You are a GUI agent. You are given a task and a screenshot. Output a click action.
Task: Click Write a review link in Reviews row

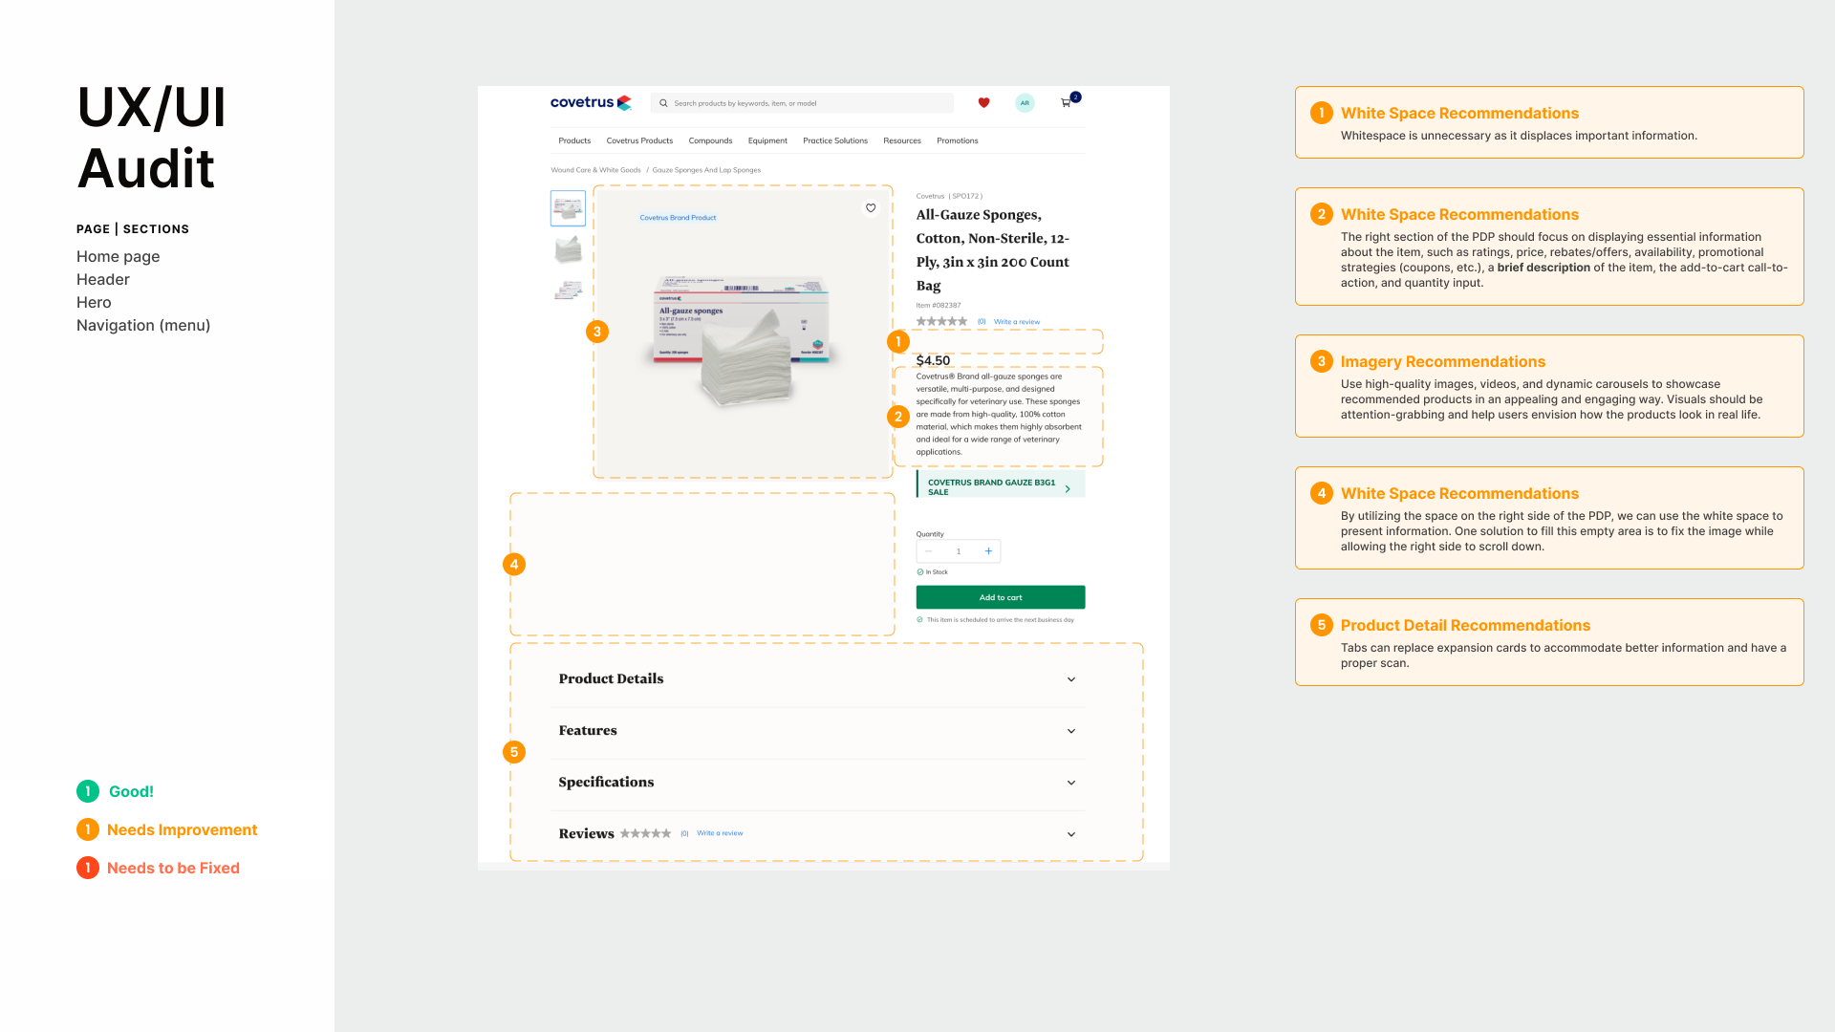[720, 833]
